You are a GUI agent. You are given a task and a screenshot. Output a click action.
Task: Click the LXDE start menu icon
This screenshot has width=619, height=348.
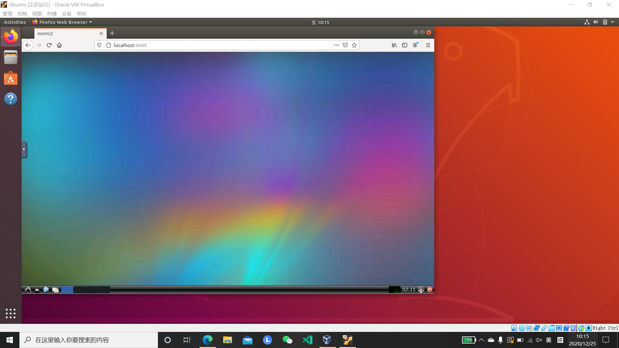point(27,290)
